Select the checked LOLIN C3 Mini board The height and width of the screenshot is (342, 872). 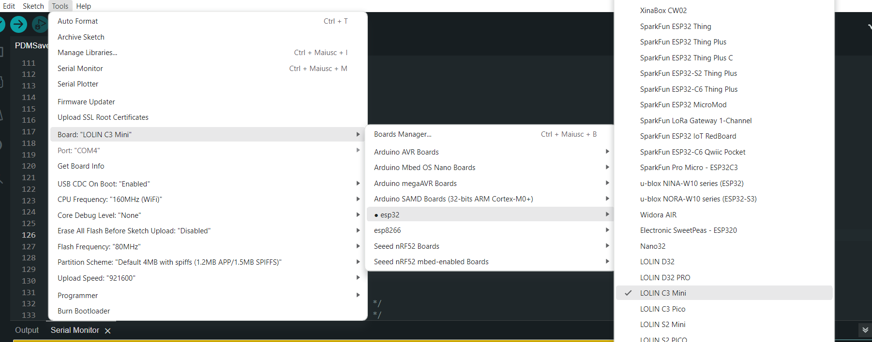(662, 293)
